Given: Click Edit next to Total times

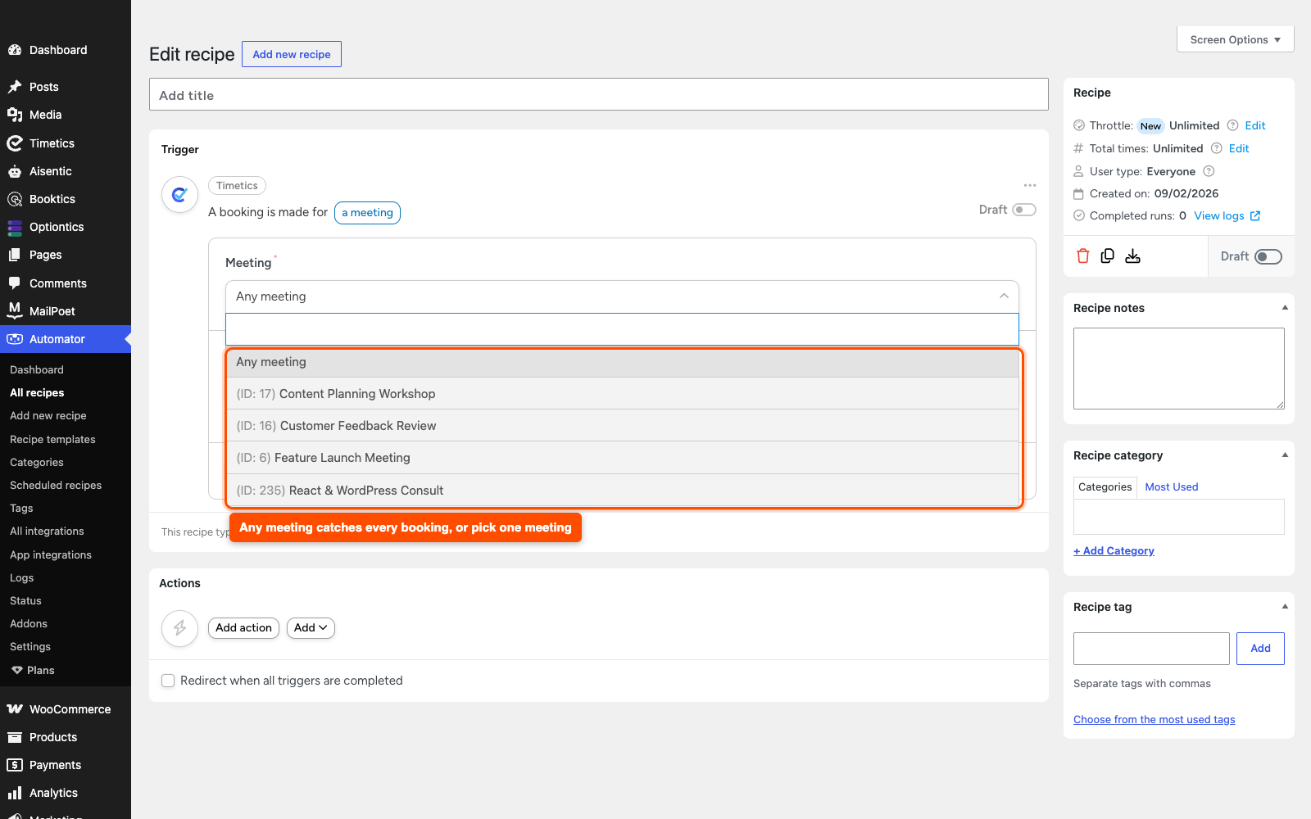Looking at the screenshot, I should point(1239,148).
